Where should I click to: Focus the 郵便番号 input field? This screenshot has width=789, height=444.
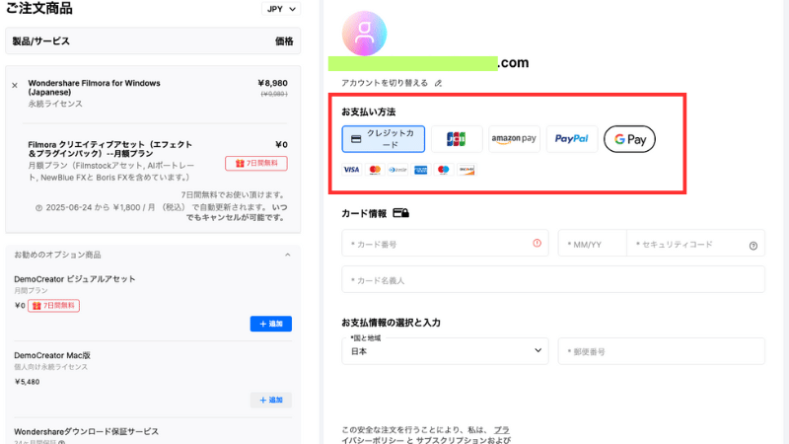[661, 351]
